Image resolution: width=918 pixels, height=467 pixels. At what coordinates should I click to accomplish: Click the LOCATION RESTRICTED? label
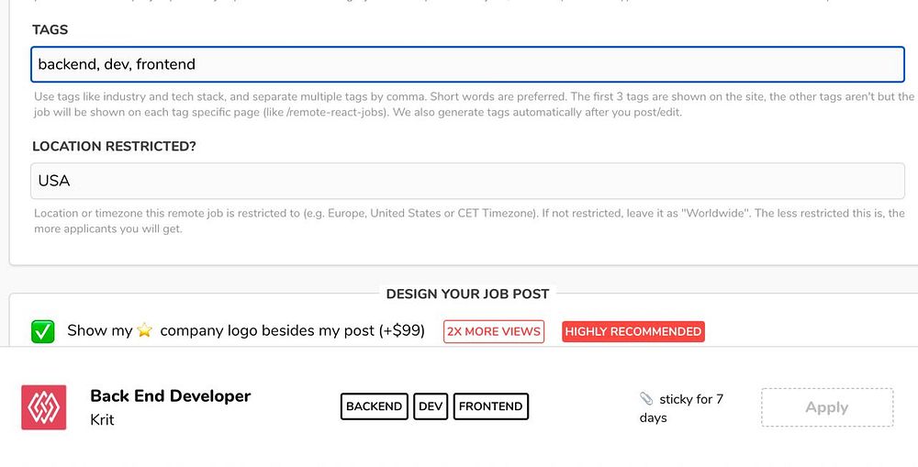coord(114,146)
